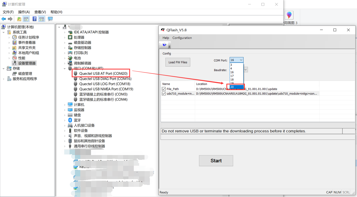Expand the Disk drives (磁盘驱动器) category
Viewport: 357px width, 197px height.
(x=64, y=43)
